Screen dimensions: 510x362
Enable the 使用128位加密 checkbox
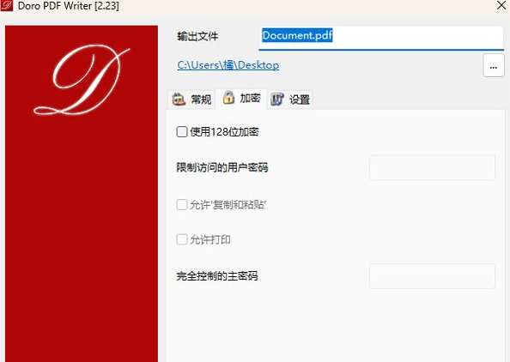pos(182,131)
